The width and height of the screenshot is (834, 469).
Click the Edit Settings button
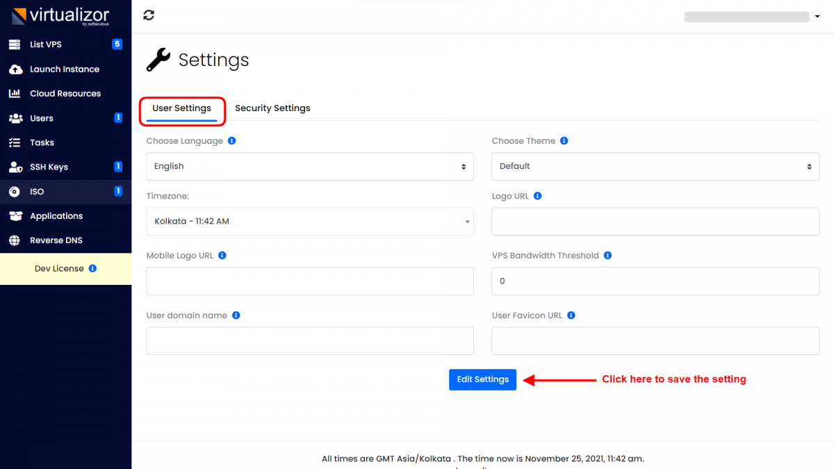click(x=482, y=379)
